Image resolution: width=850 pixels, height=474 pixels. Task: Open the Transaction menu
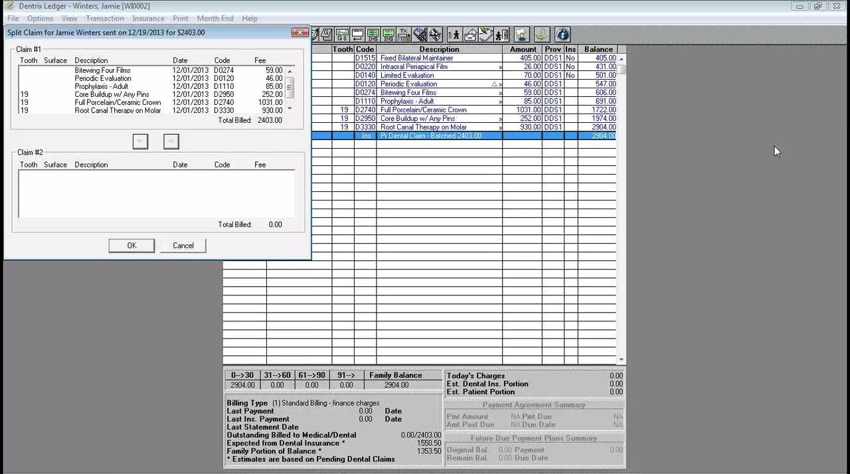104,19
